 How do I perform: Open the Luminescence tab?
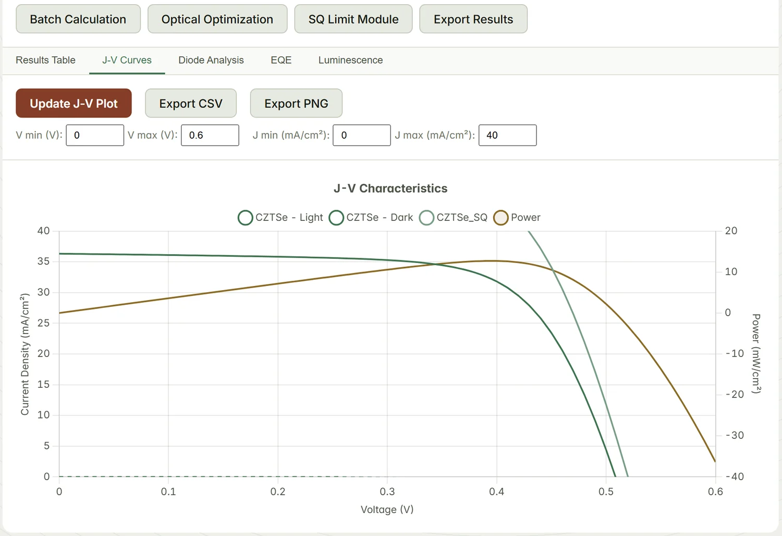pyautogui.click(x=351, y=60)
